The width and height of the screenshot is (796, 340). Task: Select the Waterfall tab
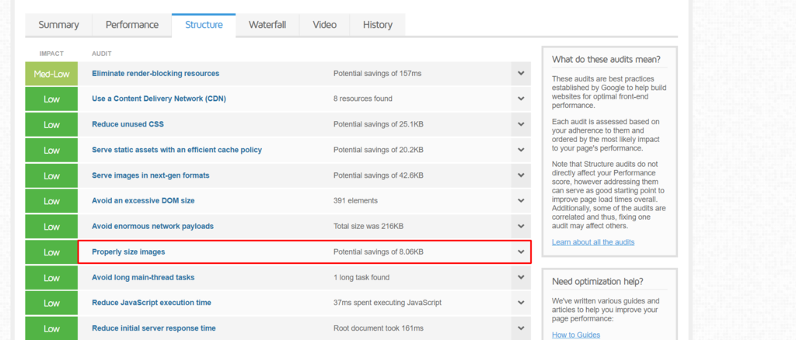[x=267, y=25]
